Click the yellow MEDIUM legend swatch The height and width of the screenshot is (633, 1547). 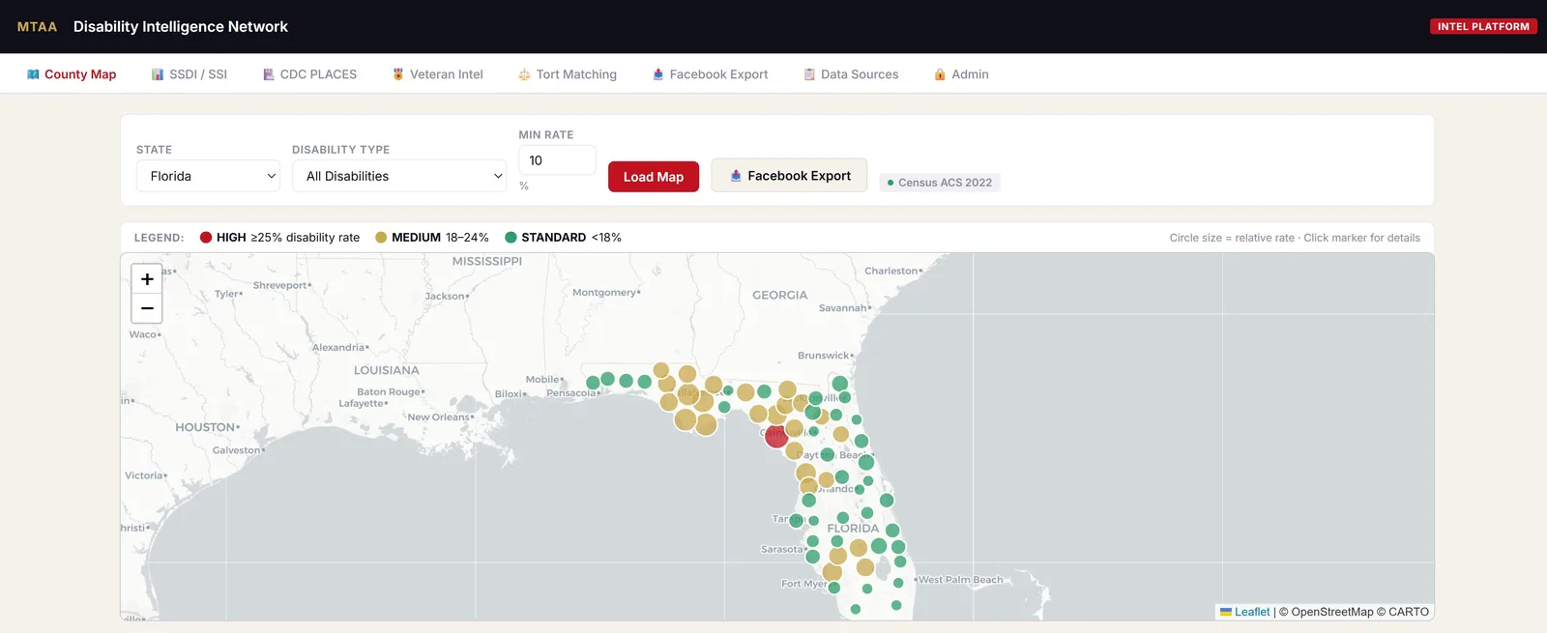coord(381,238)
